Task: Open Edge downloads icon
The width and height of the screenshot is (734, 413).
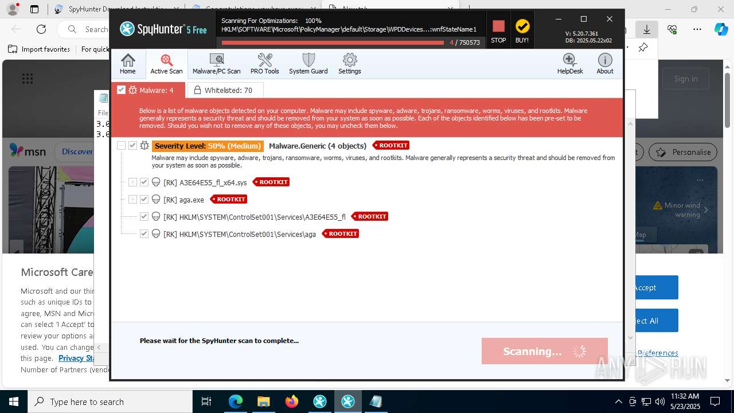Action: click(x=646, y=29)
